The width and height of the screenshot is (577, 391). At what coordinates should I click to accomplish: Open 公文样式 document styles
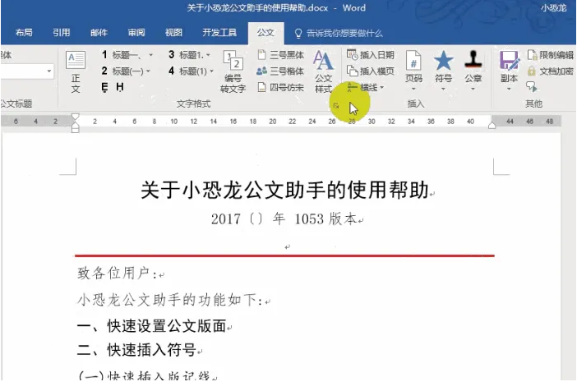click(324, 71)
